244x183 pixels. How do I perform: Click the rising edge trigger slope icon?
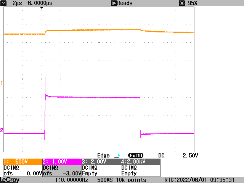(119, 155)
